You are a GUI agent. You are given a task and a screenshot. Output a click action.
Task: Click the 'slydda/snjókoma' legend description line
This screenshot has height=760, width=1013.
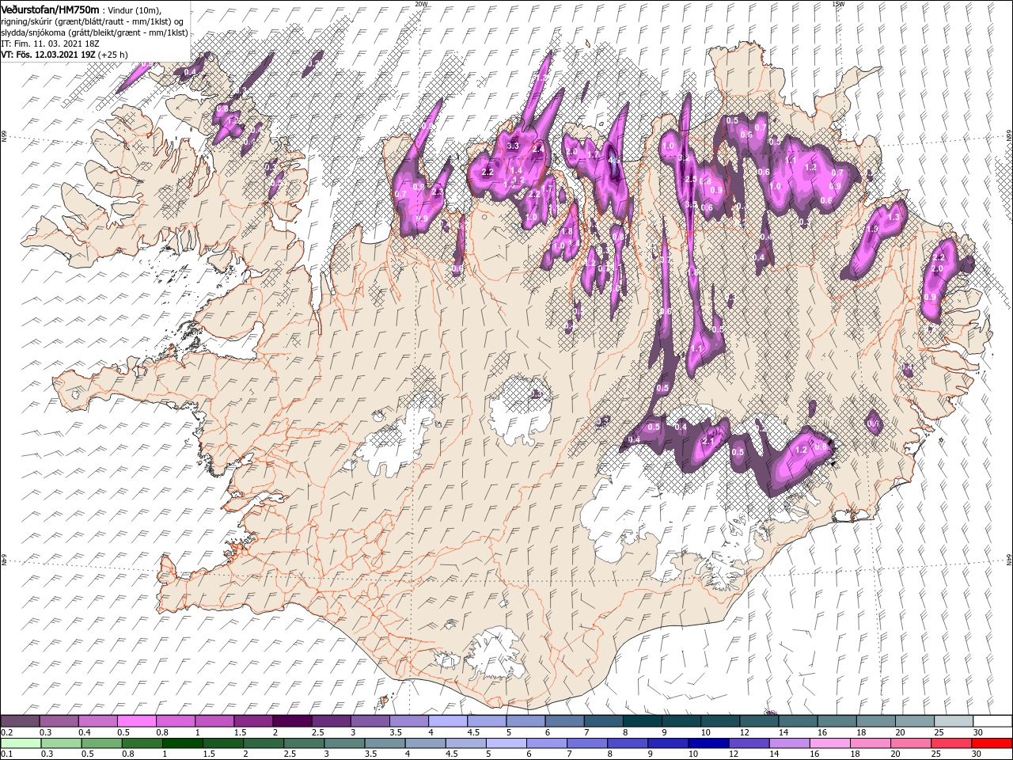pyautogui.click(x=94, y=32)
